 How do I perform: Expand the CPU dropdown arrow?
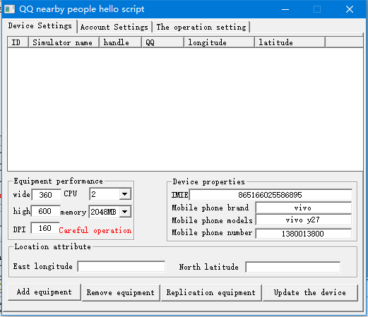point(125,194)
